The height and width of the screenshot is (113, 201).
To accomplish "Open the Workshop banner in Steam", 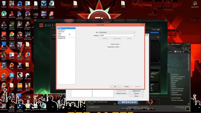I will click(128, 102).
